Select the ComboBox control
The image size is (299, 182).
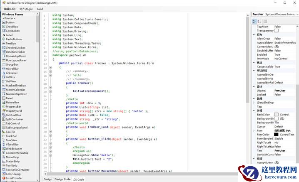tap(11, 31)
